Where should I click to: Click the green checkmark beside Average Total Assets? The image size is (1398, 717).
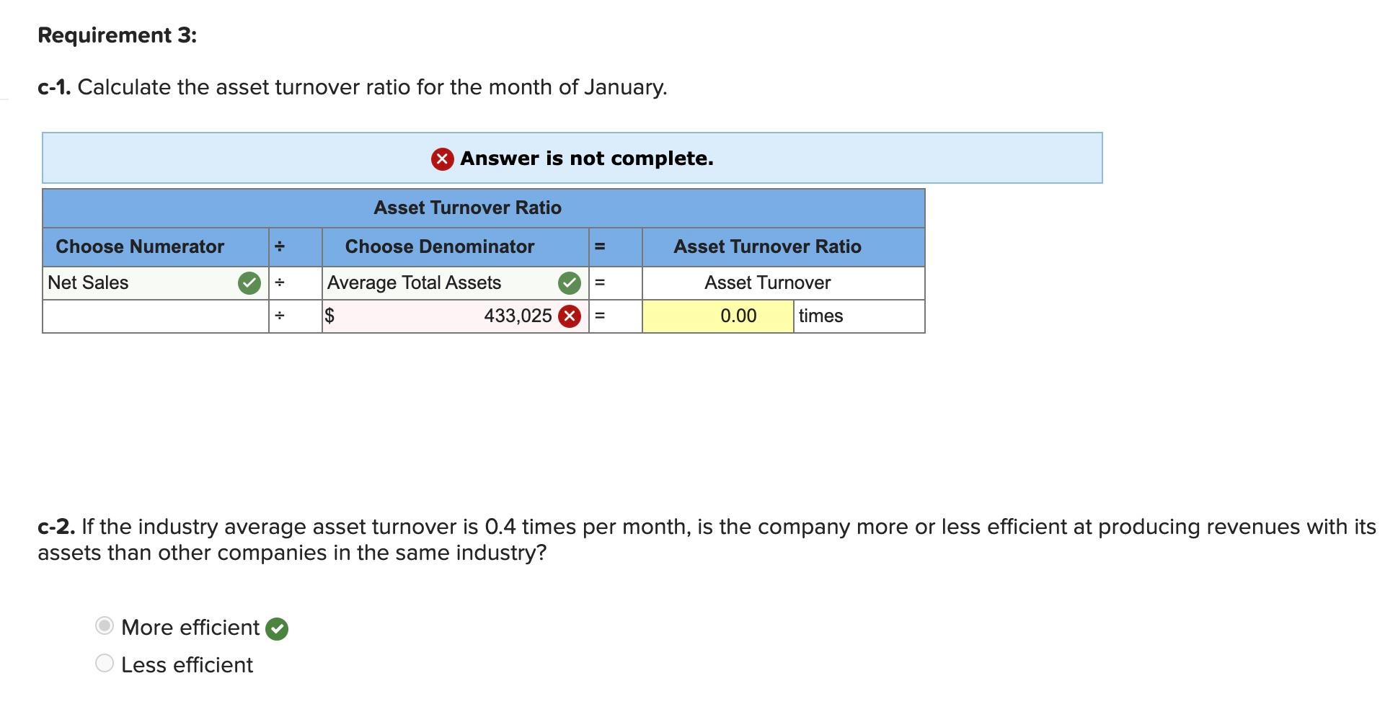569,283
